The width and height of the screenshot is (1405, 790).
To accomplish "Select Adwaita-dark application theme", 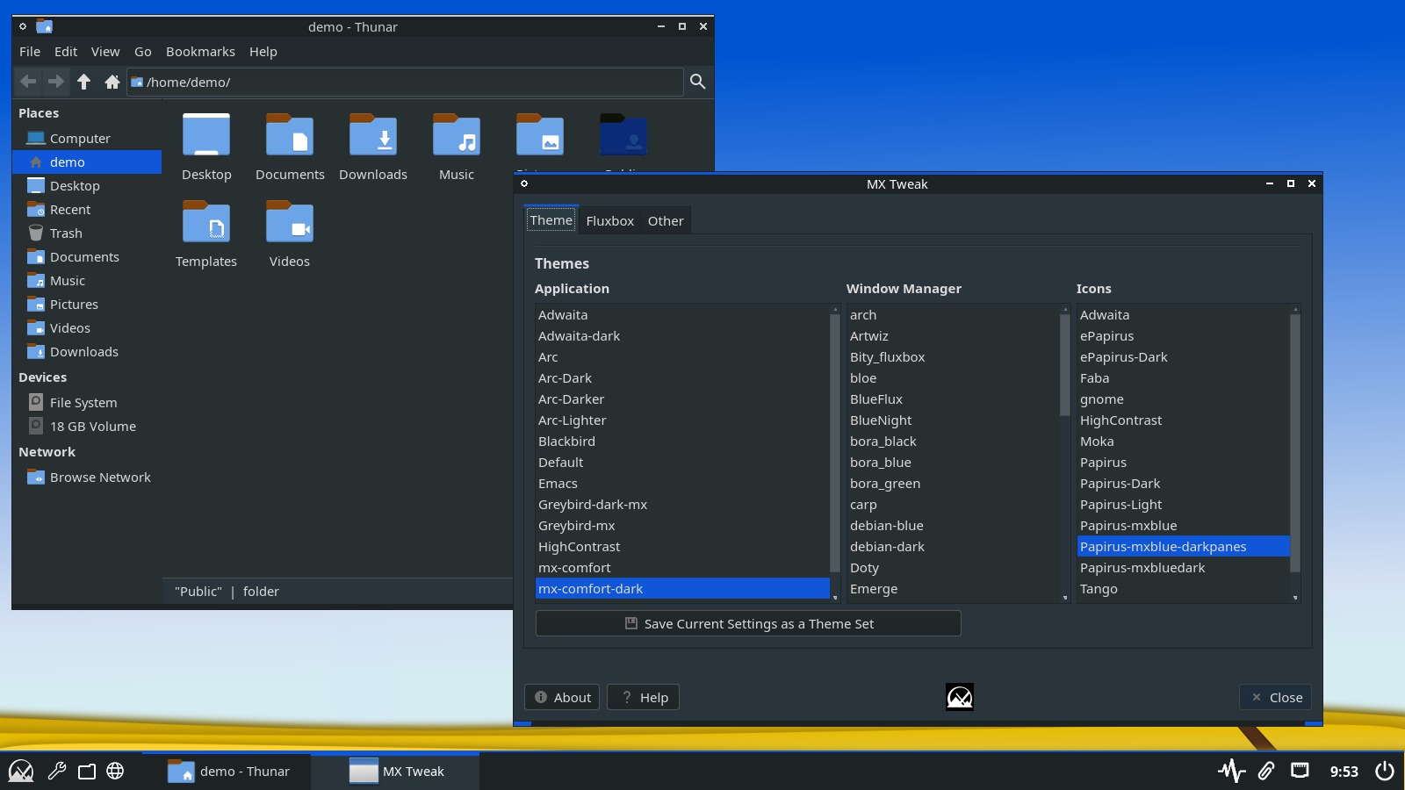I will pyautogui.click(x=682, y=336).
